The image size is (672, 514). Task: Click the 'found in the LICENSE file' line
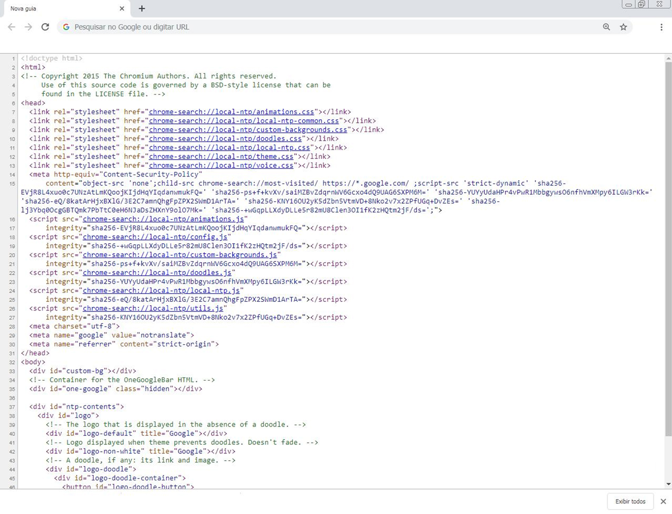point(103,94)
